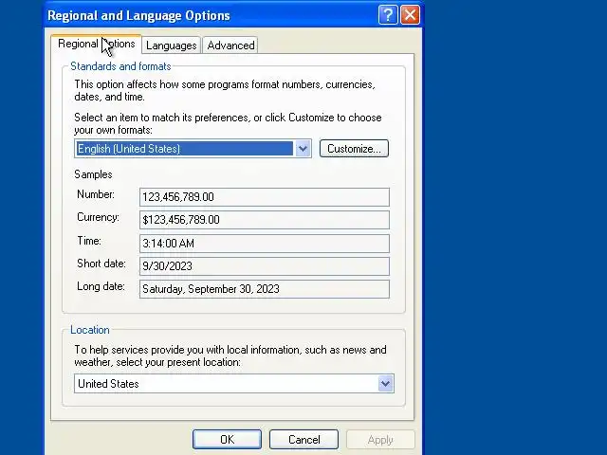Click the Regional and Language Options title text
607x455 pixels.
pyautogui.click(x=138, y=15)
